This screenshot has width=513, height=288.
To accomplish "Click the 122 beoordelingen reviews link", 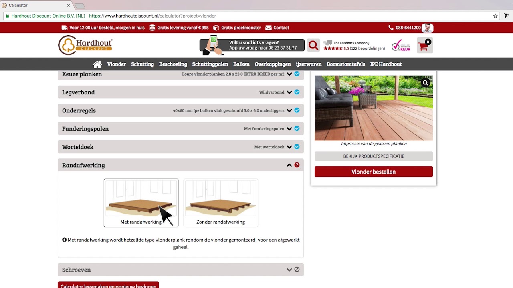I will tap(367, 48).
